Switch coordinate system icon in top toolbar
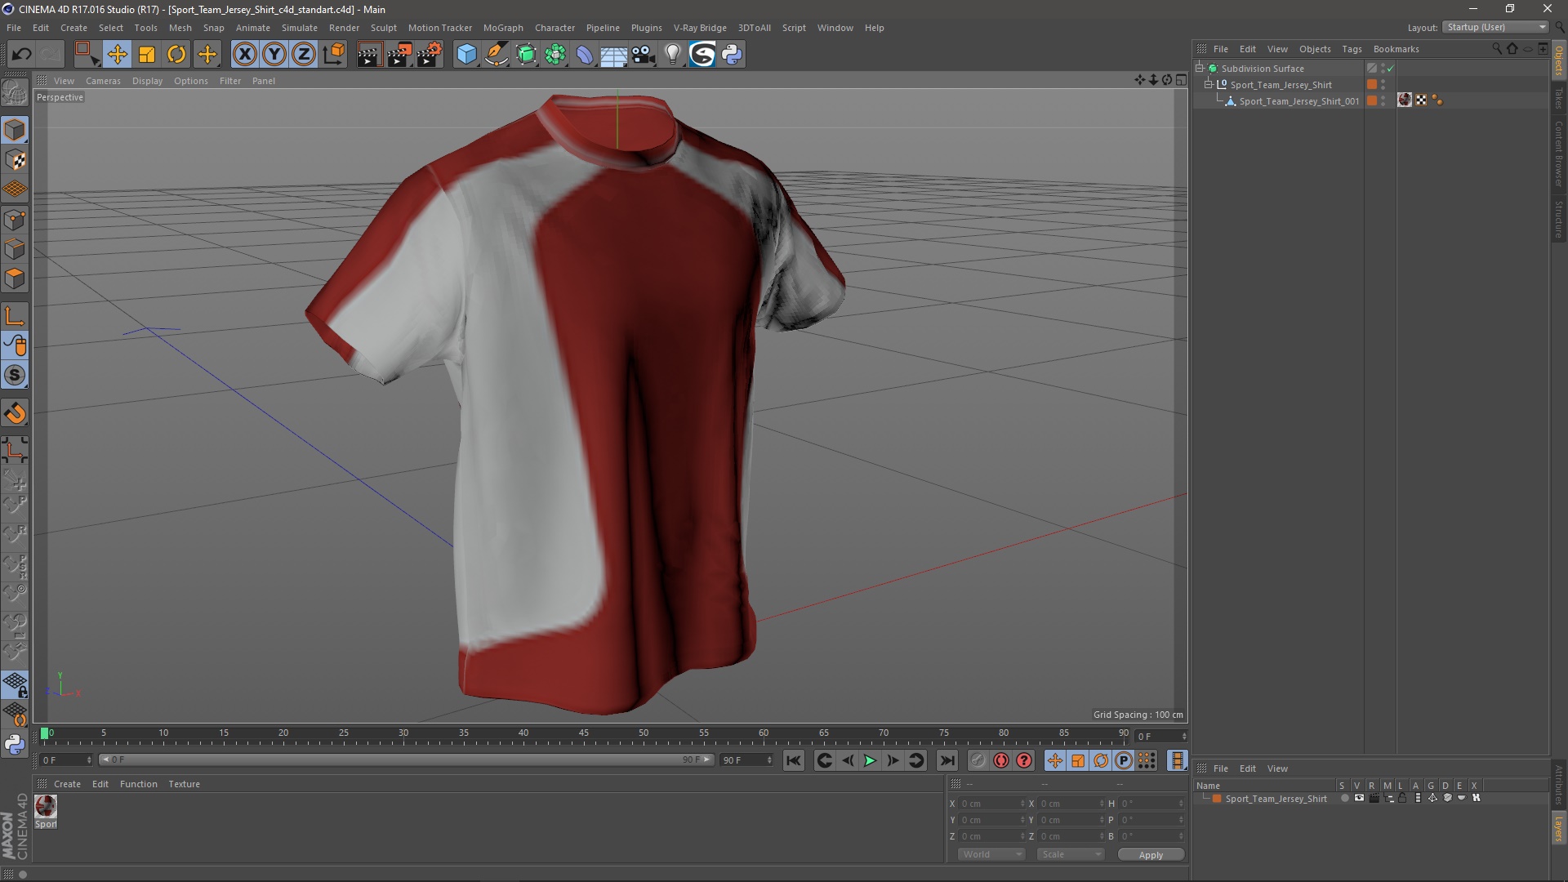 [x=334, y=55]
